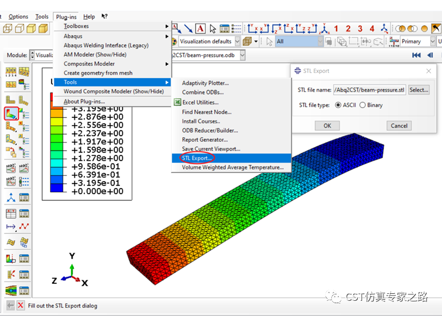Click the animate time history icon
This screenshot has width=442, height=316.
point(11,168)
